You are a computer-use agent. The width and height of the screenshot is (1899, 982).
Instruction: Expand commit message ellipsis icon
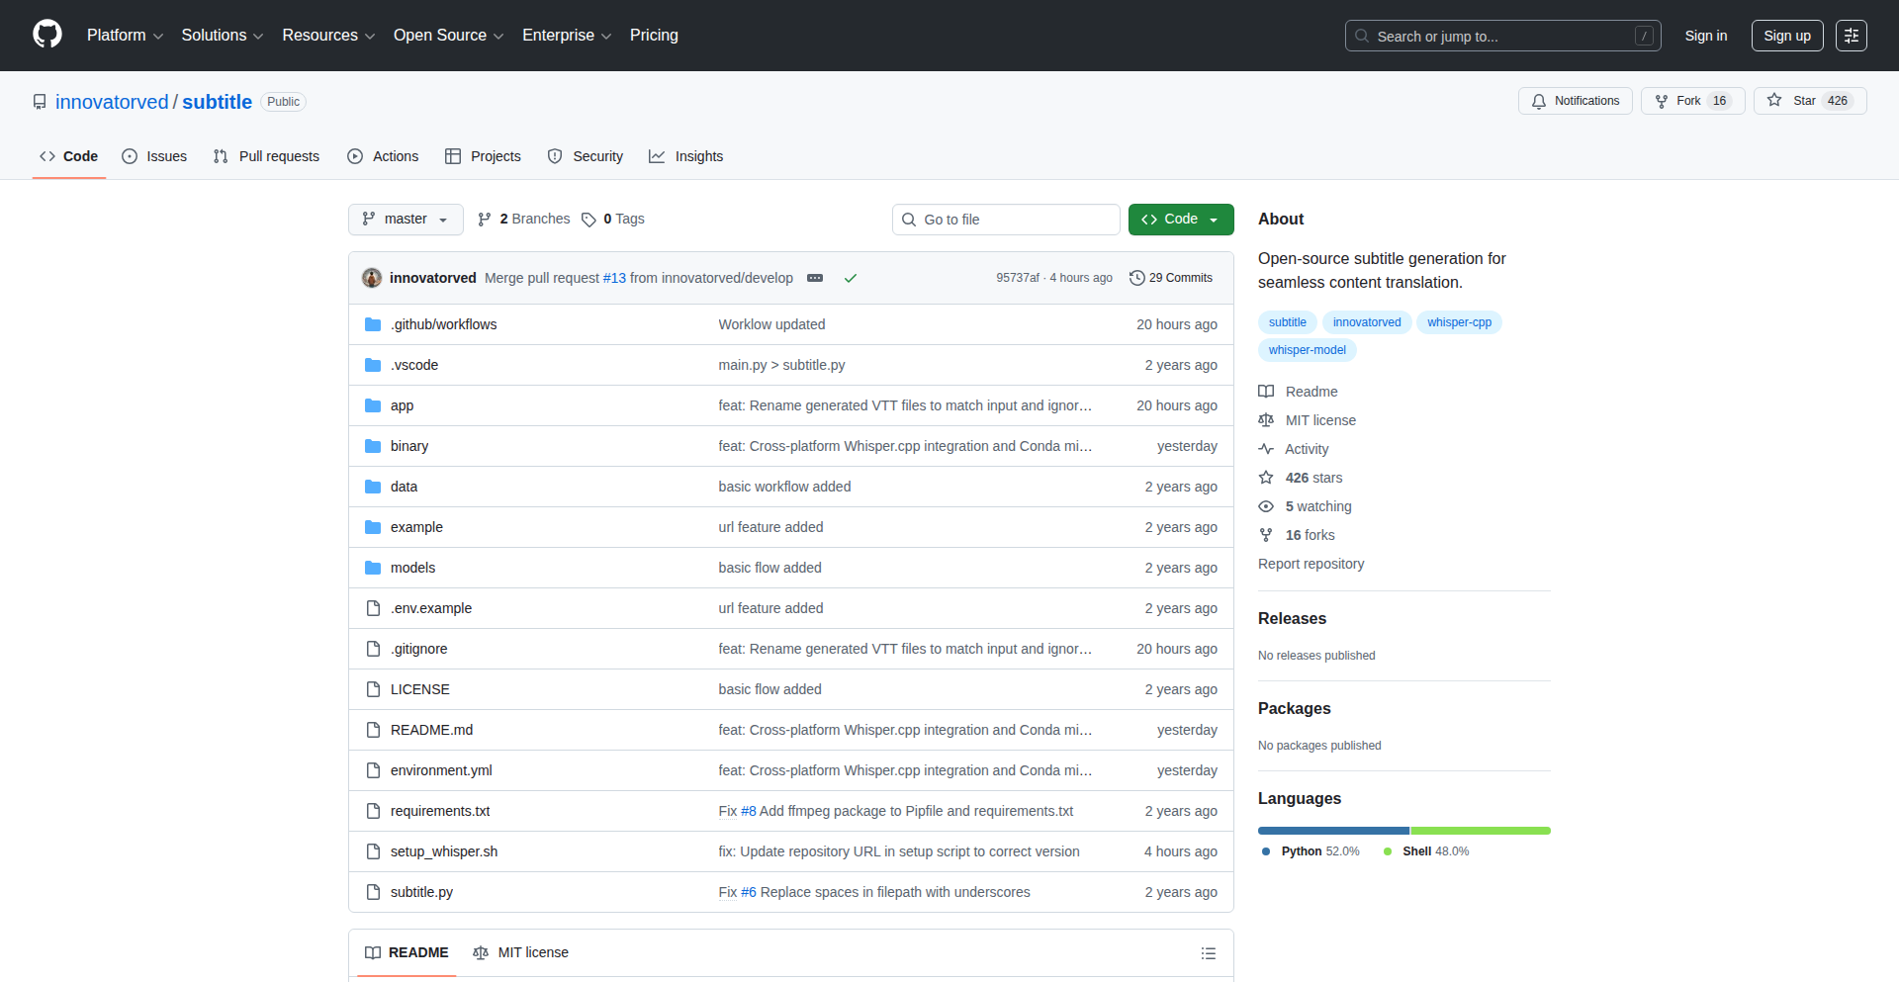tap(815, 278)
